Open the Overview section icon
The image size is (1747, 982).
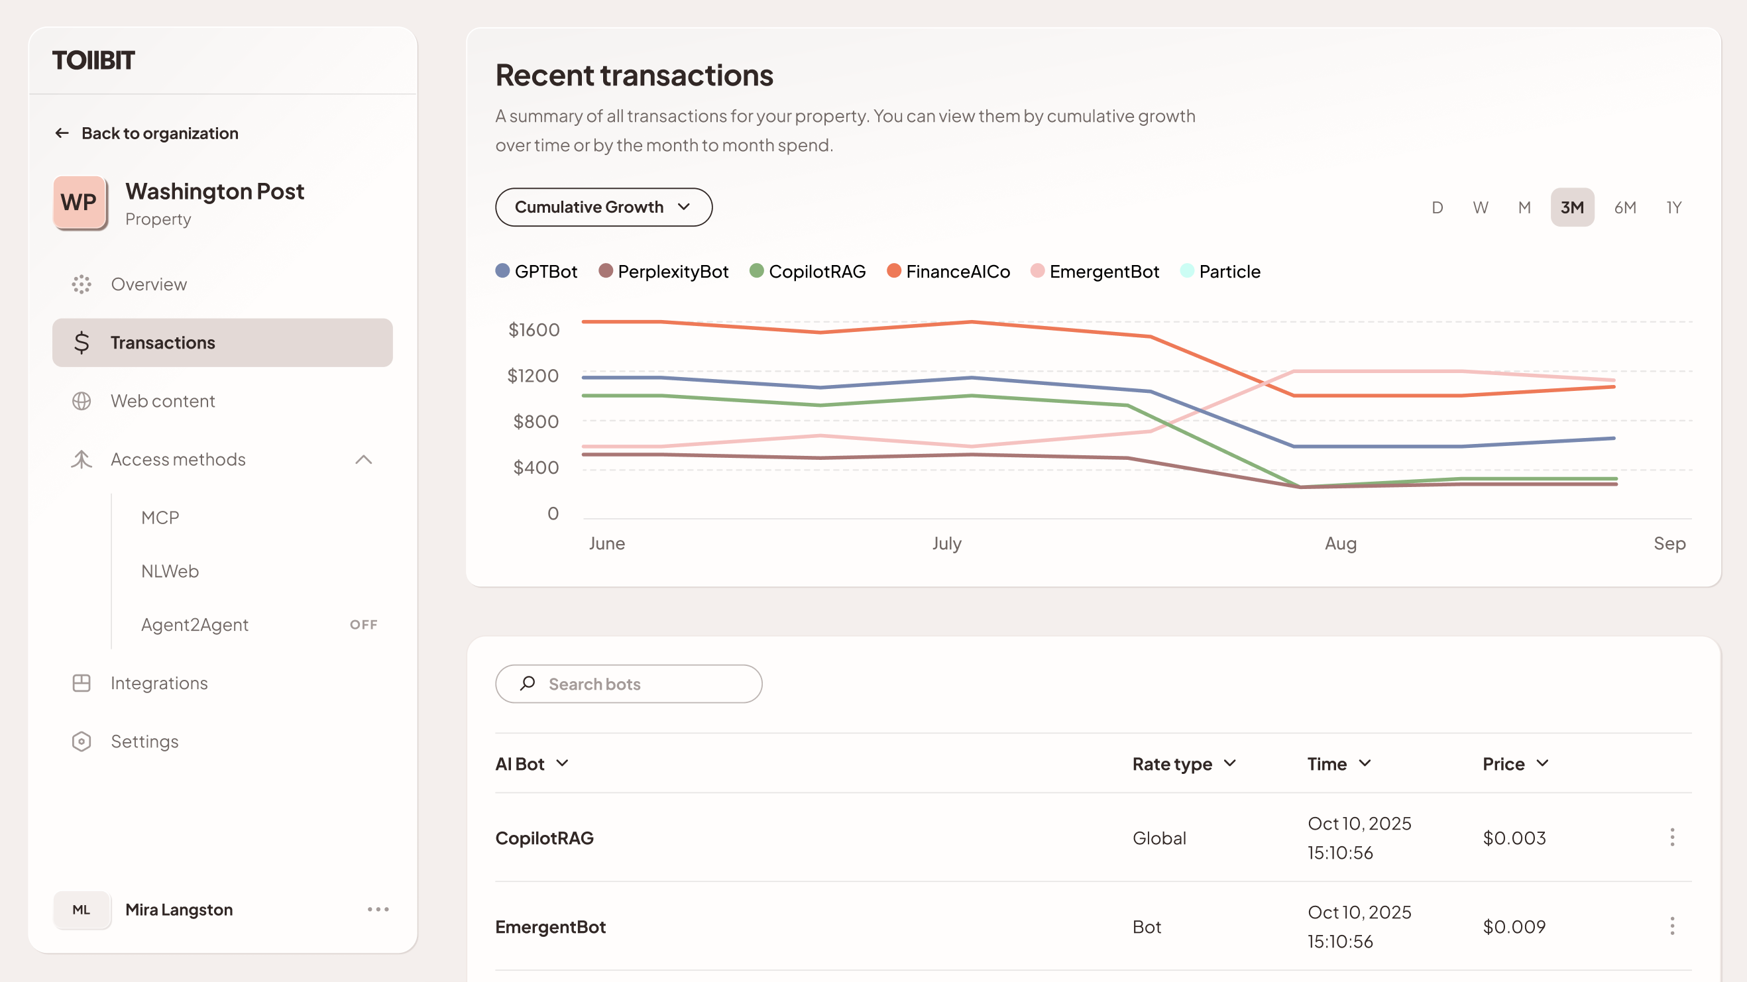coord(82,284)
